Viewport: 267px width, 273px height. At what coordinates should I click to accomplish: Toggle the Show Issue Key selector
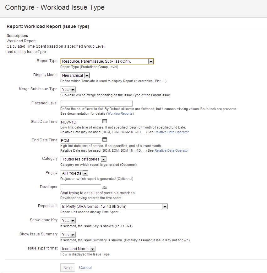click(68, 221)
